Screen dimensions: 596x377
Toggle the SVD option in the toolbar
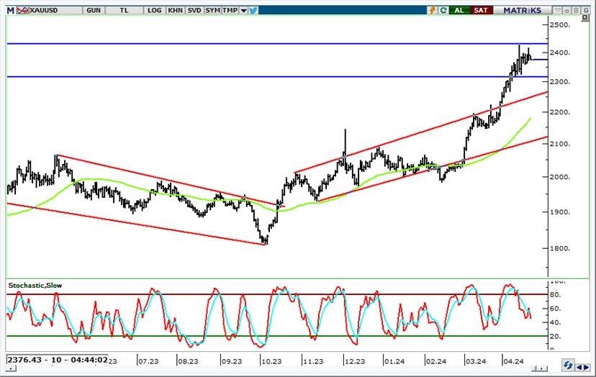194,10
